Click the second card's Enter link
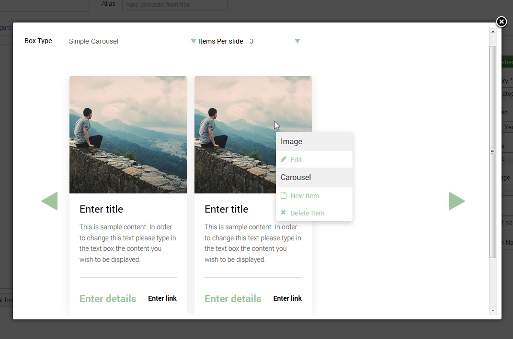Screen dimensions: 513x339 pos(287,298)
